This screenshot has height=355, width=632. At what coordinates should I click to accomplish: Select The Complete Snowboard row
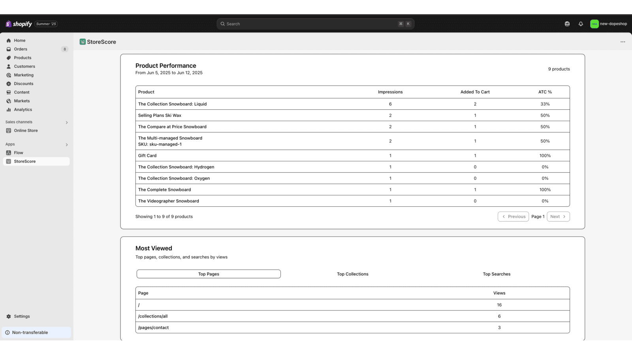pyautogui.click(x=353, y=190)
